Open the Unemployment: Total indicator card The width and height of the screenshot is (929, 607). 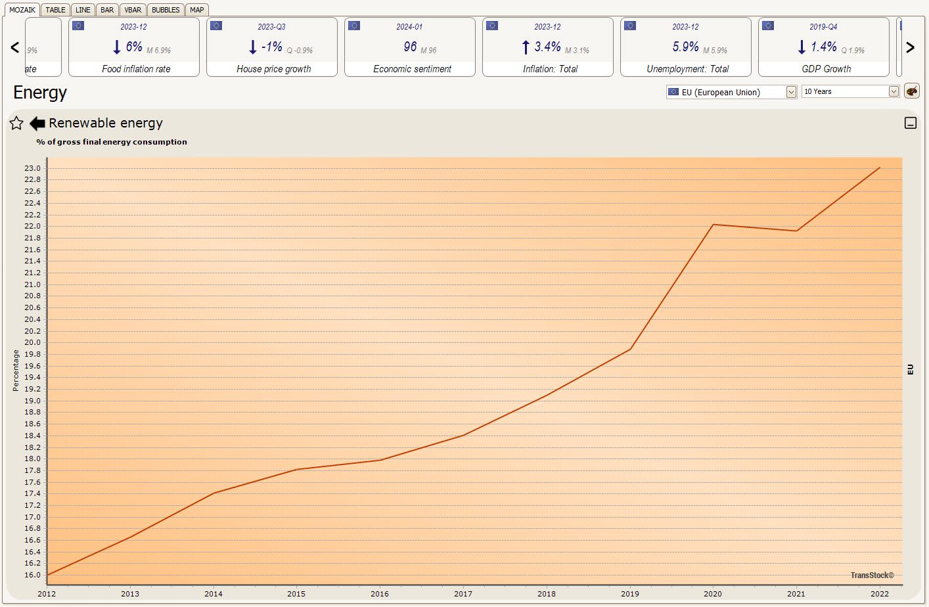686,47
